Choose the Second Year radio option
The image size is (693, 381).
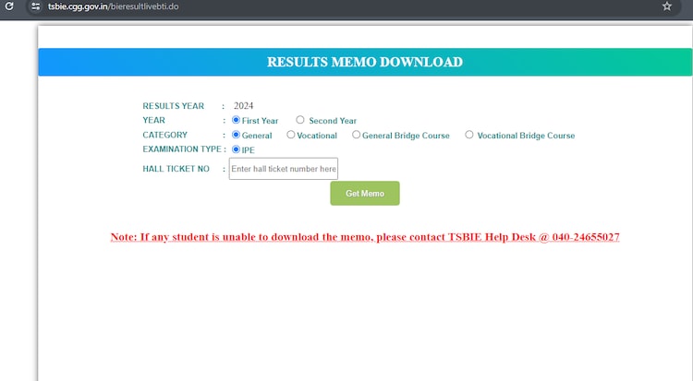(x=300, y=120)
